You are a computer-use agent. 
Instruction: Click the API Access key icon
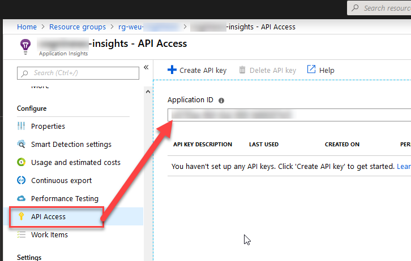22,216
